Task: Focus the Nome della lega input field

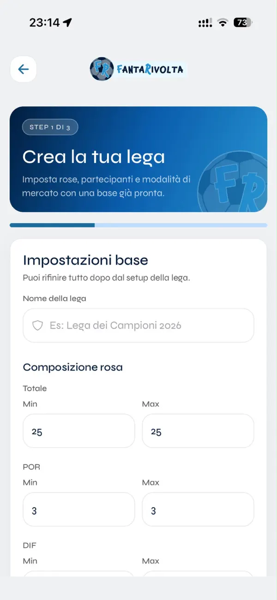Action: point(138,326)
